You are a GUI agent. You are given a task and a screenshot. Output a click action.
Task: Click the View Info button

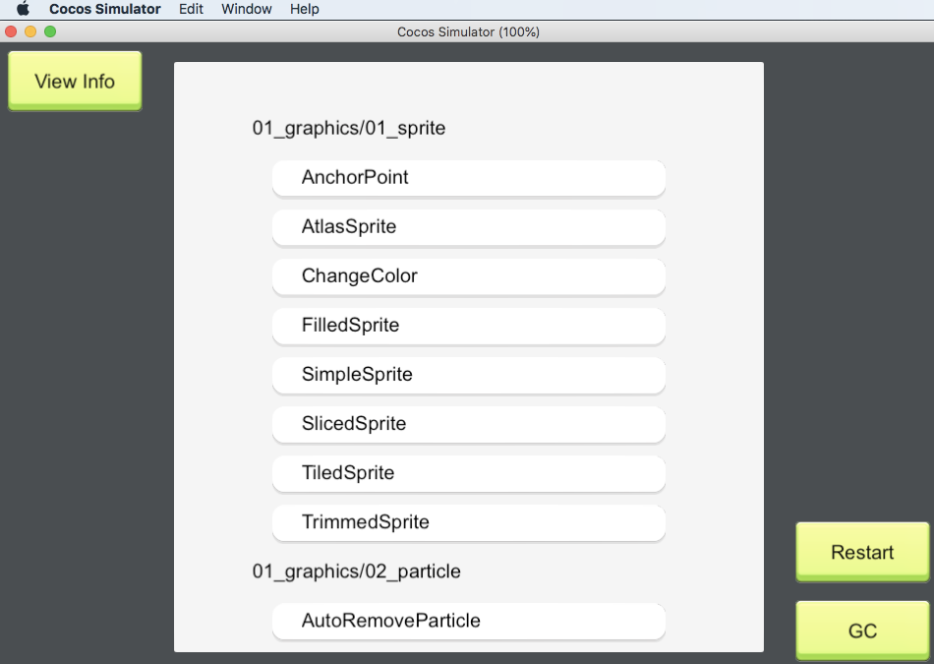tap(75, 81)
